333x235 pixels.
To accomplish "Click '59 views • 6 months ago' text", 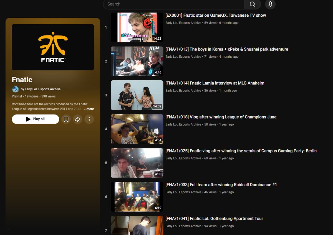I will tap(221, 23).
